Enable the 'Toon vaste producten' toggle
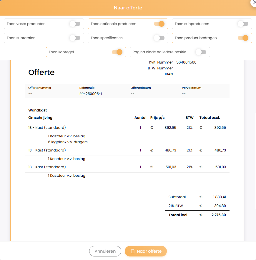This screenshot has height=260, width=256. (75, 24)
